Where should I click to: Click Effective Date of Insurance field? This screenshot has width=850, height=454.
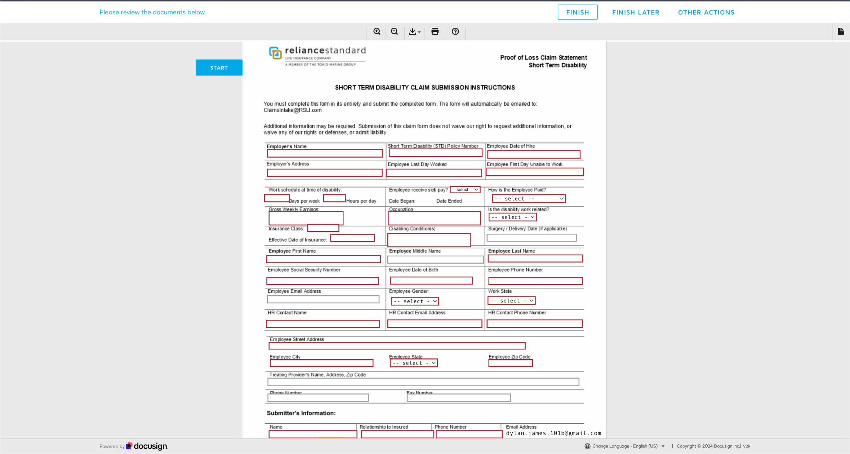coord(352,238)
